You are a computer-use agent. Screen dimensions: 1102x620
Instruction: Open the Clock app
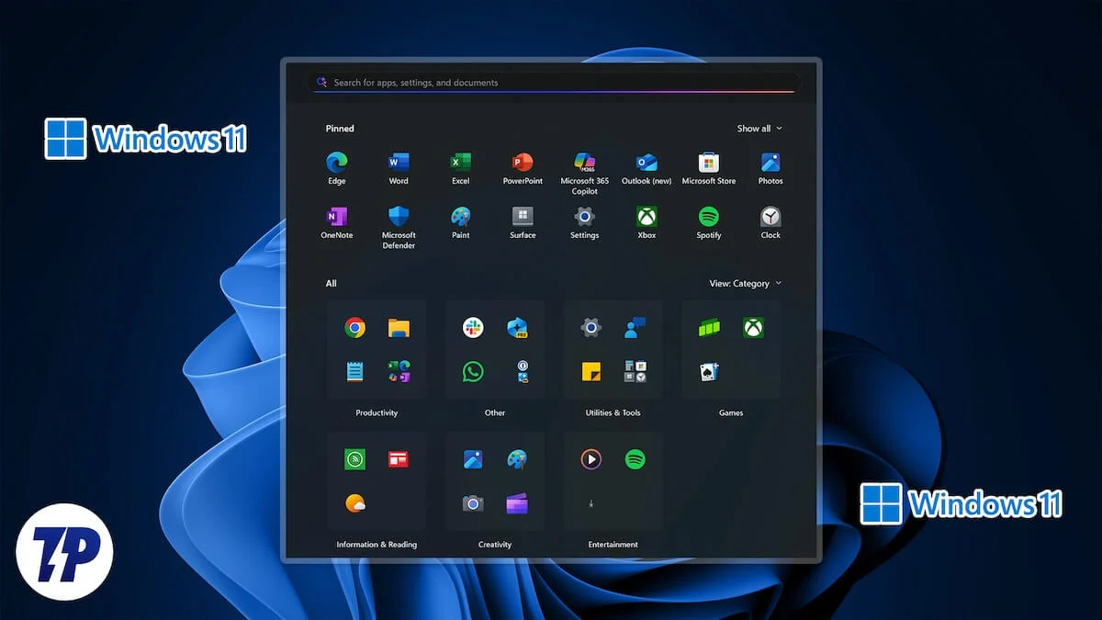(770, 218)
